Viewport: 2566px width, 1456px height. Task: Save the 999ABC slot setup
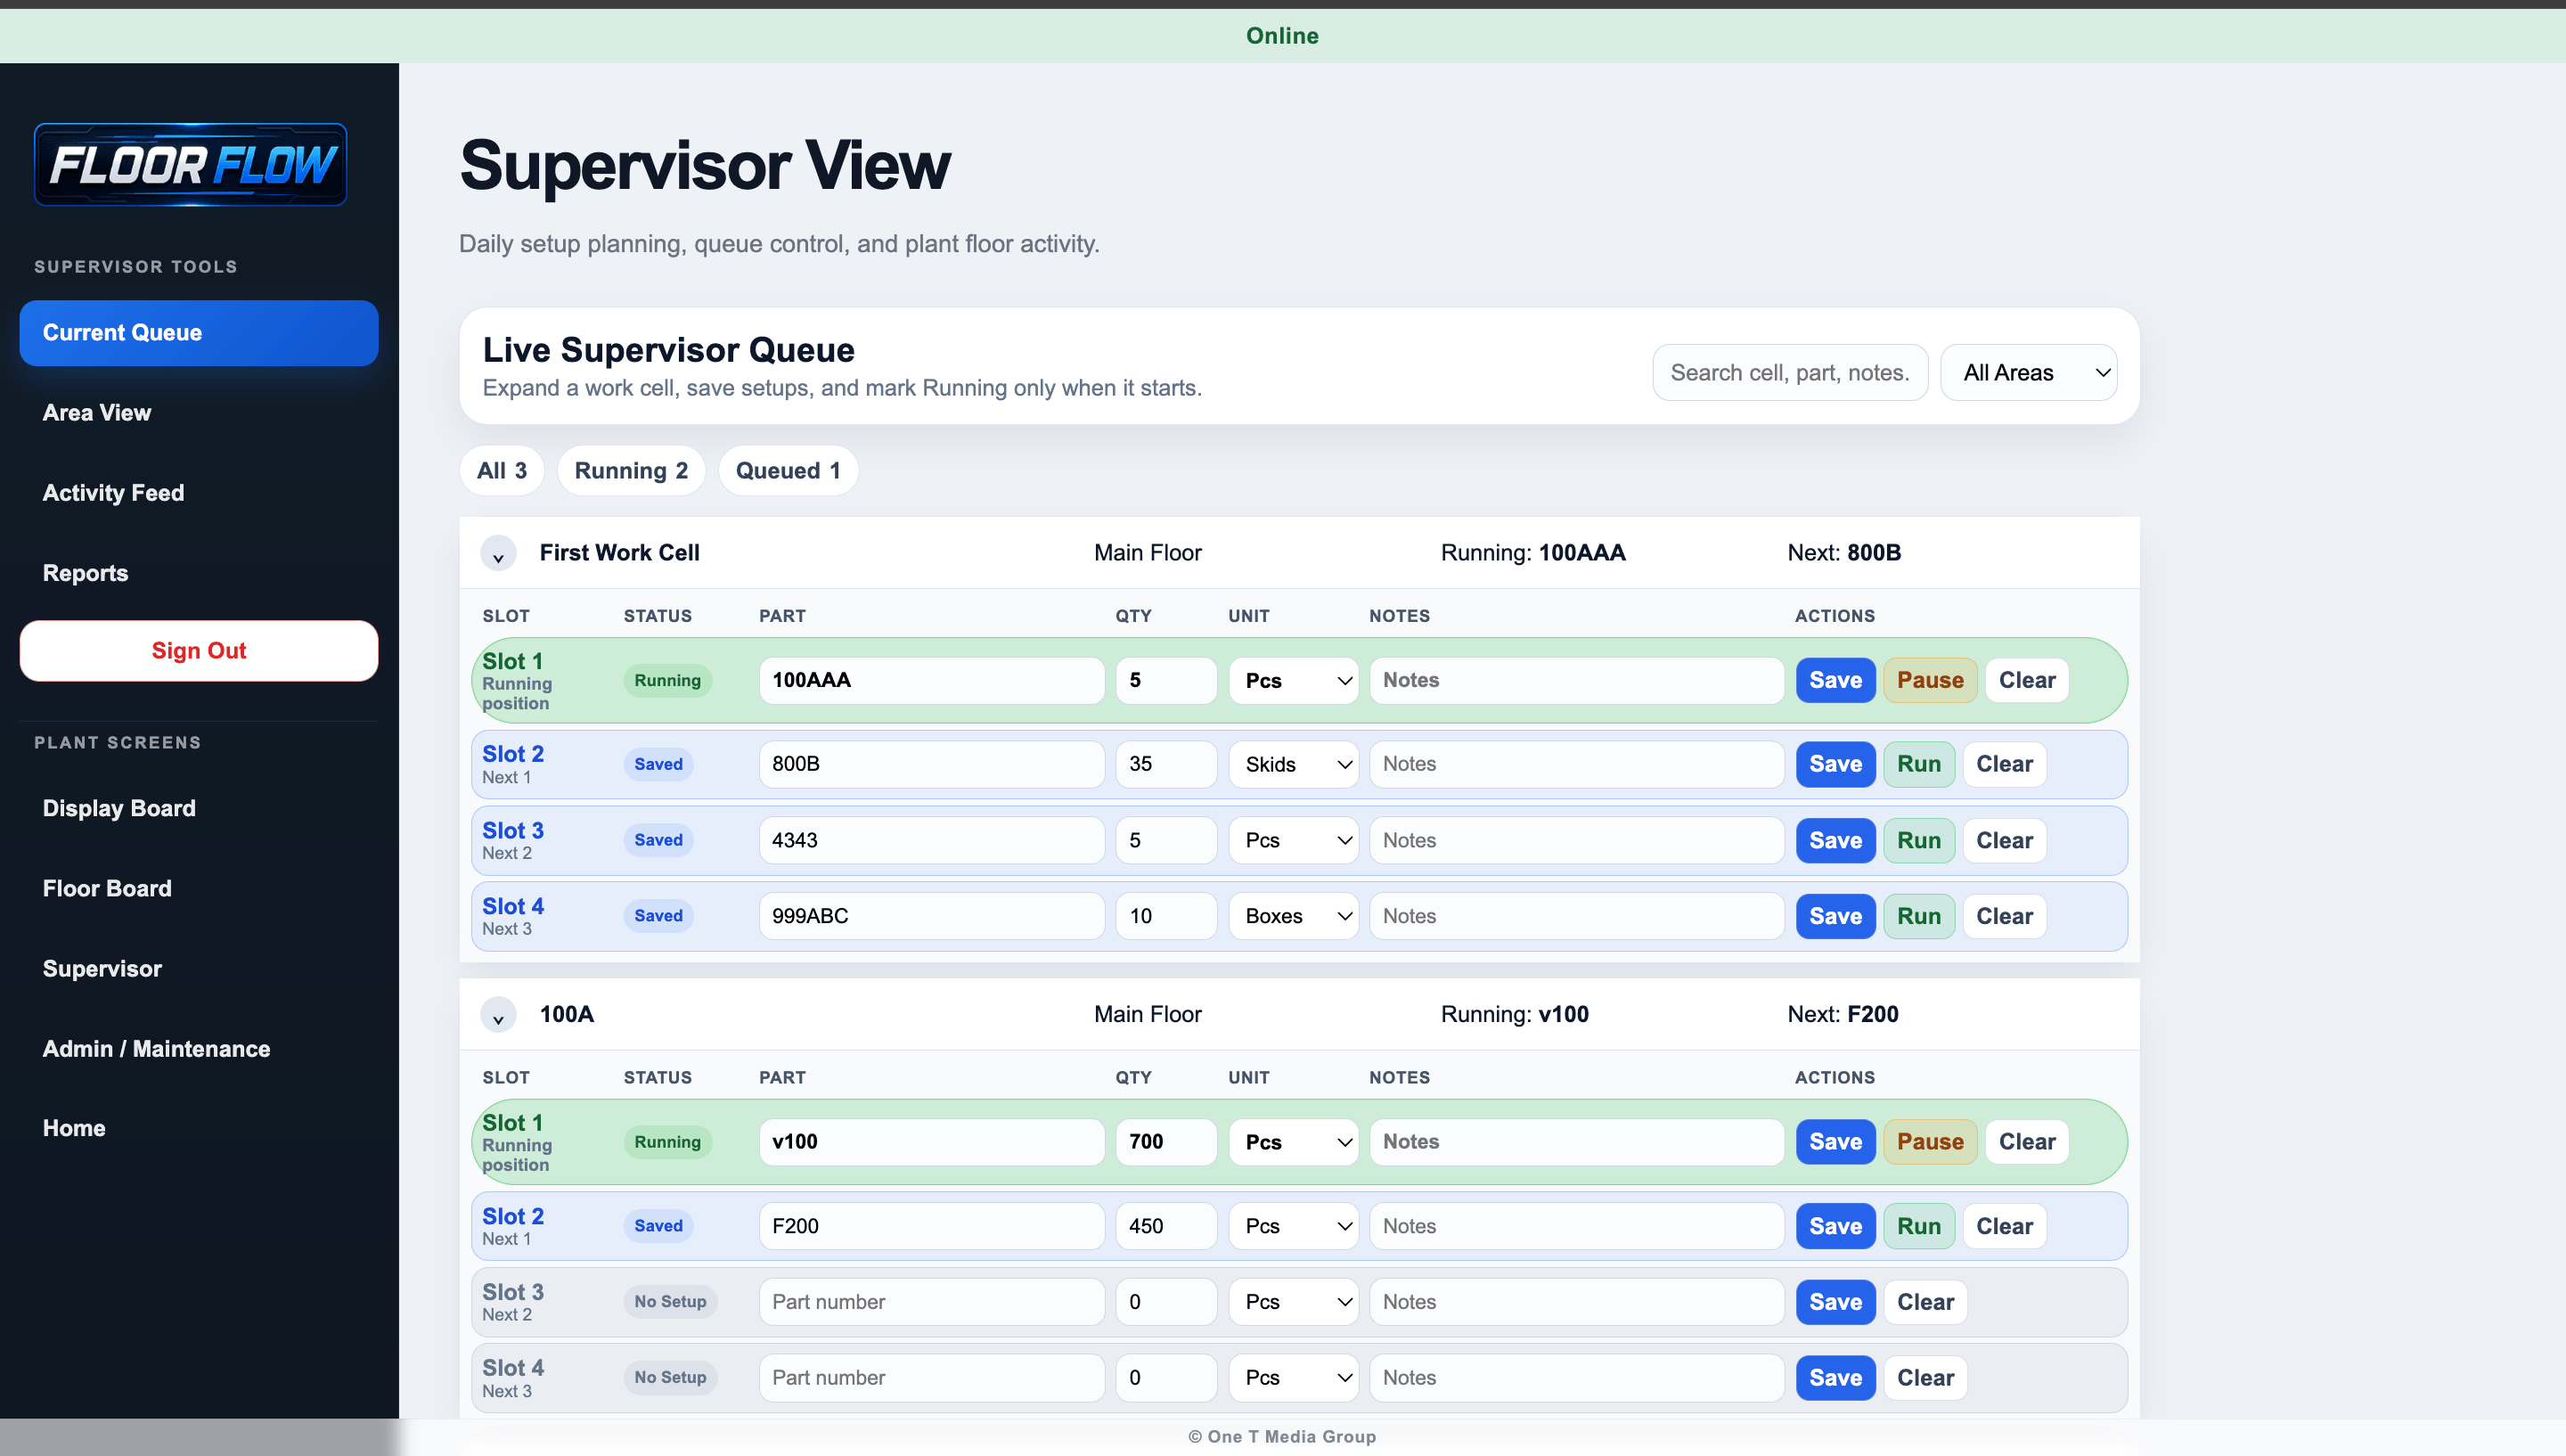pos(1835,916)
